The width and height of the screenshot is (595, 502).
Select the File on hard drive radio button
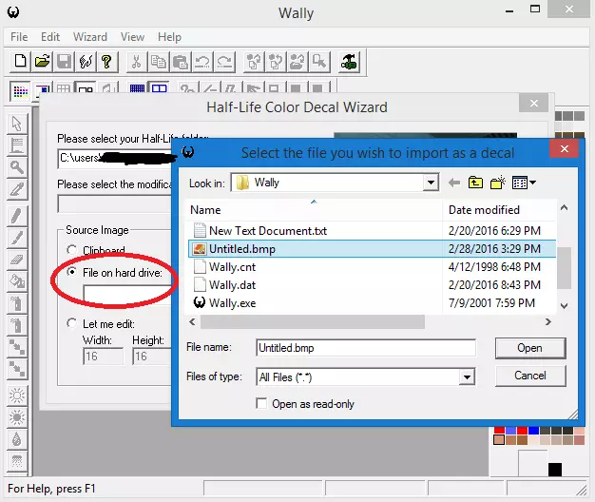point(71,272)
